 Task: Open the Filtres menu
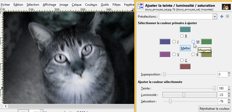(116, 5)
